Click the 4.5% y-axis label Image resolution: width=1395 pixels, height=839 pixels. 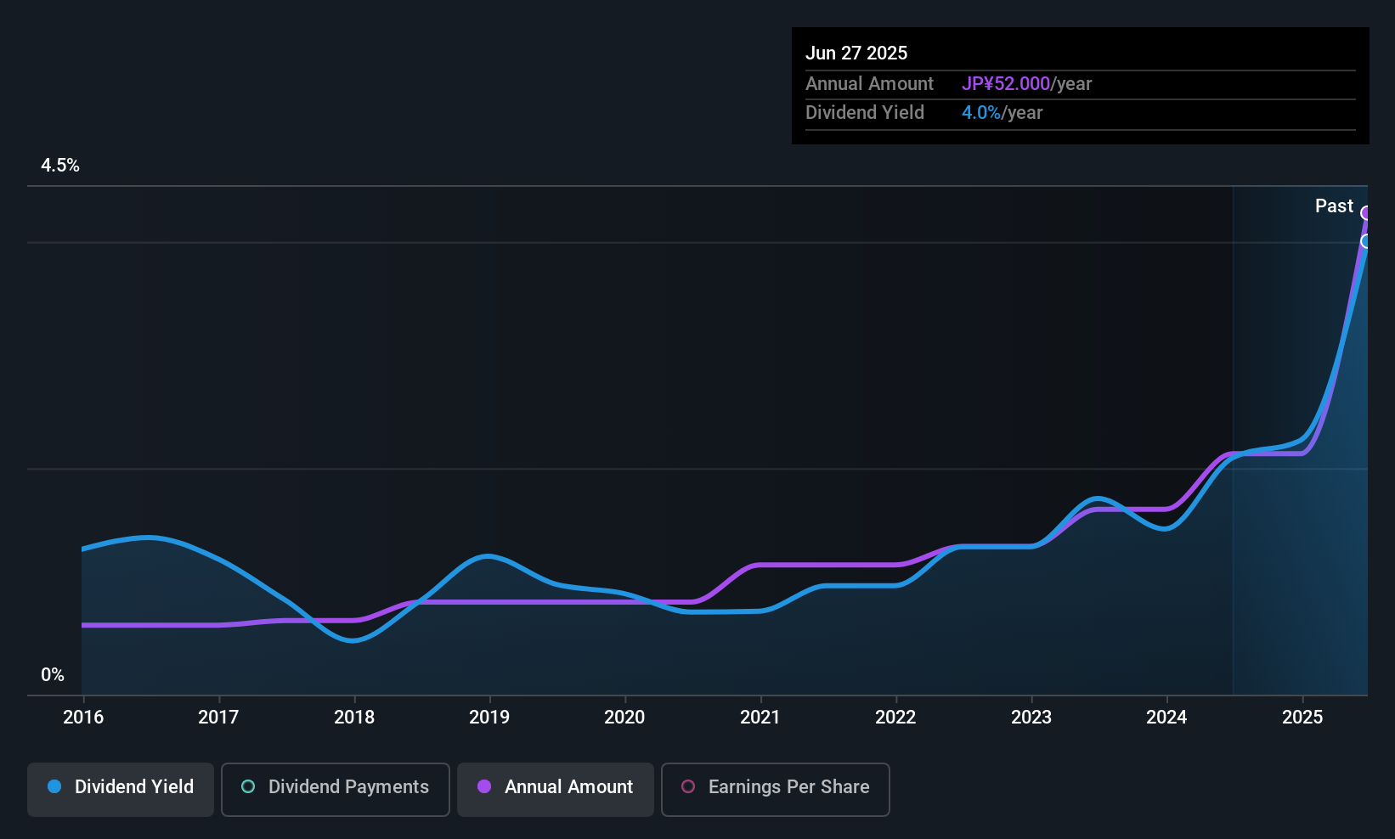click(x=60, y=166)
